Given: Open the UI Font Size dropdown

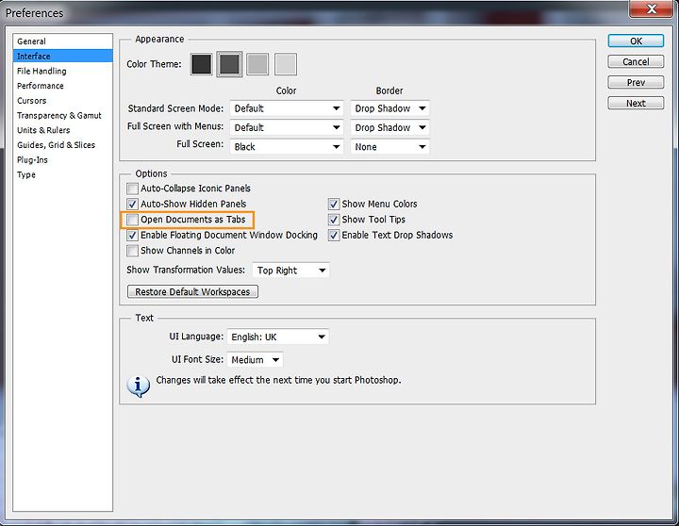Looking at the screenshot, I should point(255,360).
